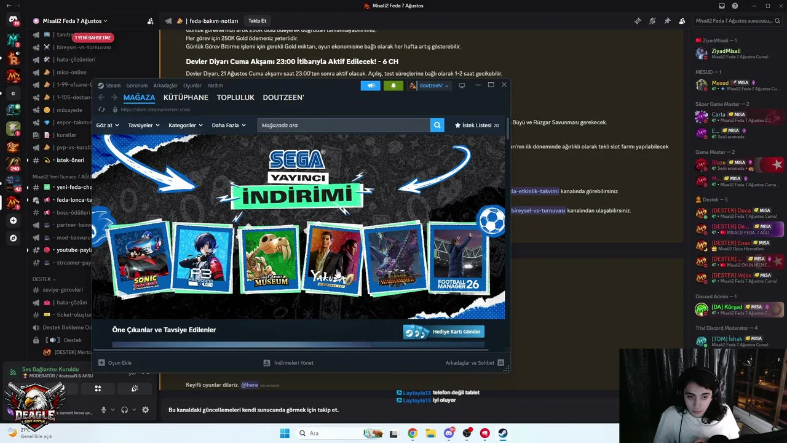Open Discord from the Windows taskbar
The height and width of the screenshot is (443, 787).
pyautogui.click(x=449, y=433)
